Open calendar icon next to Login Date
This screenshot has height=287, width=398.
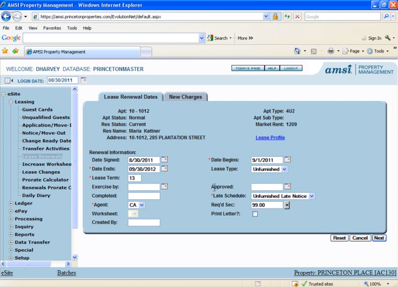[84, 80]
